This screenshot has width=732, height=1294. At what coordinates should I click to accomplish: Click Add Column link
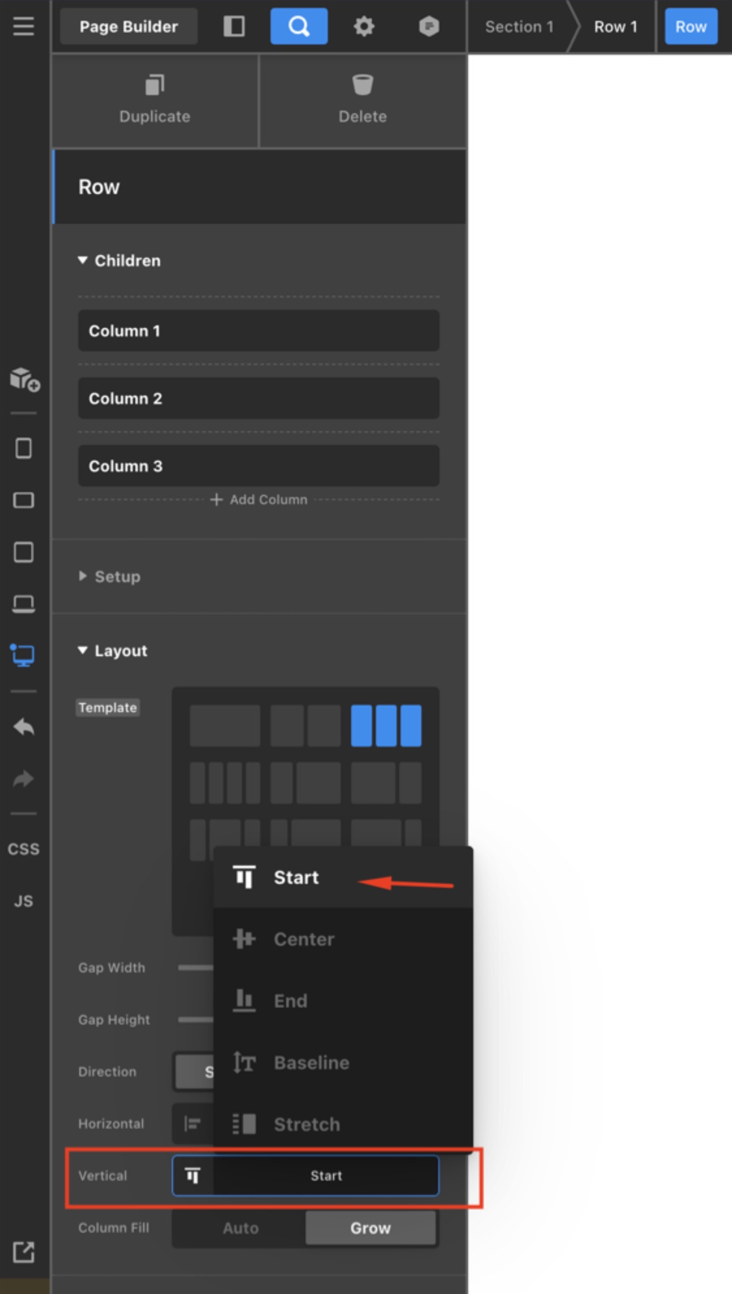pos(259,499)
